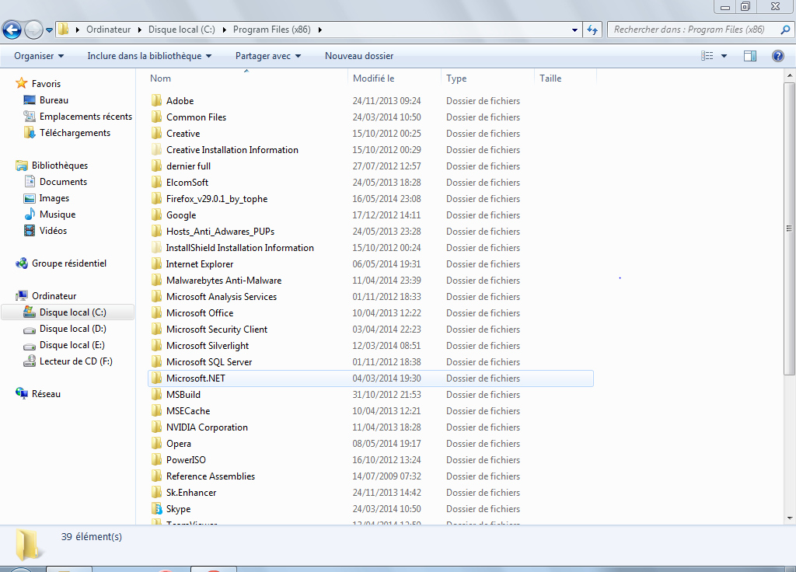Screen dimensions: 796x572
Task: Click 'Opera' folder name in the list
Action: pos(179,444)
